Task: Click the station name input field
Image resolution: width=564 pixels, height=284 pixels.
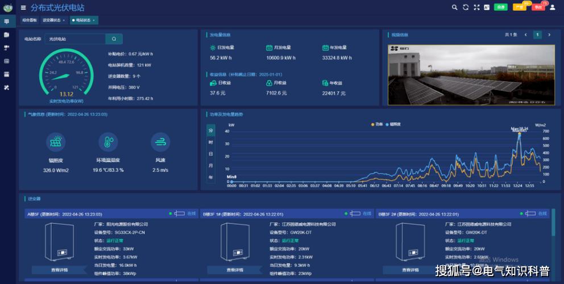Action: point(75,39)
